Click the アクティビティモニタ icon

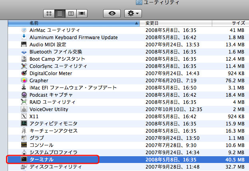coord(24,123)
